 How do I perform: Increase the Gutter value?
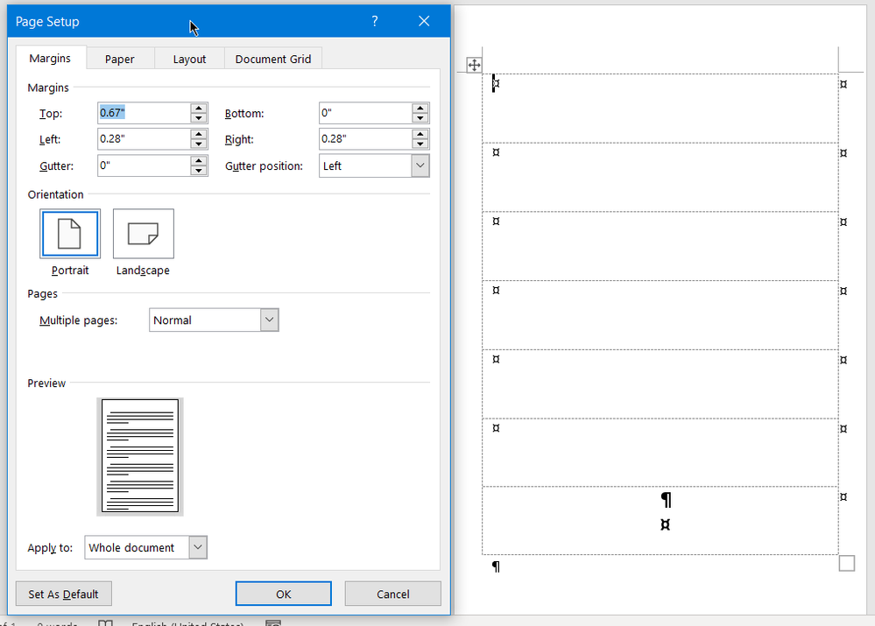(198, 161)
